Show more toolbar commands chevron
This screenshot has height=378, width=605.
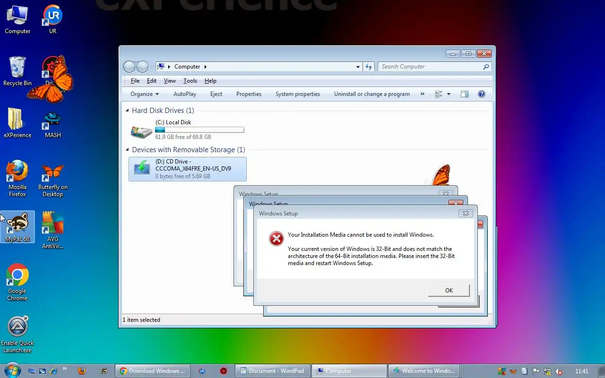click(422, 94)
